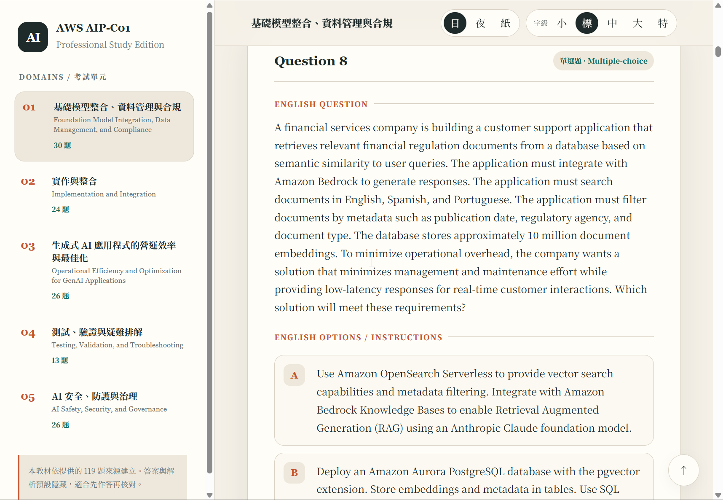Click the 24 題 count under domain 02
Viewport: 723px width, 500px height.
[60, 210]
